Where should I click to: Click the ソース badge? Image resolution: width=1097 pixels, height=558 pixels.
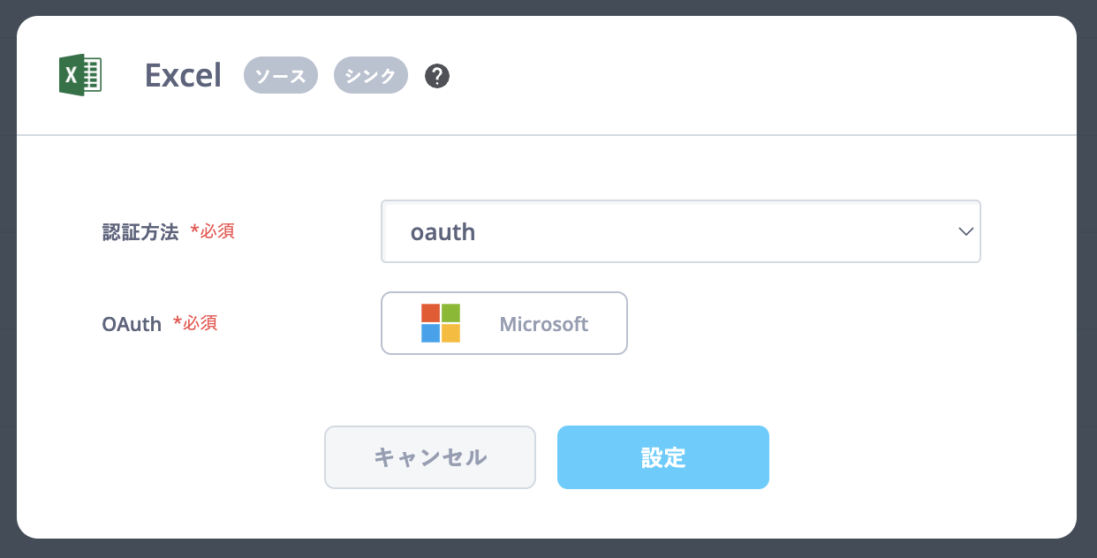(281, 76)
